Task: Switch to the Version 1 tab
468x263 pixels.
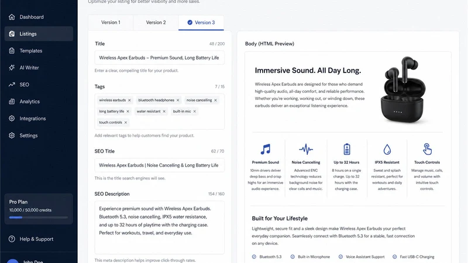Action: point(111,22)
